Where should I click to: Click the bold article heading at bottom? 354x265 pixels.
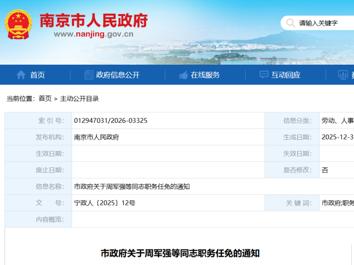tap(180, 253)
